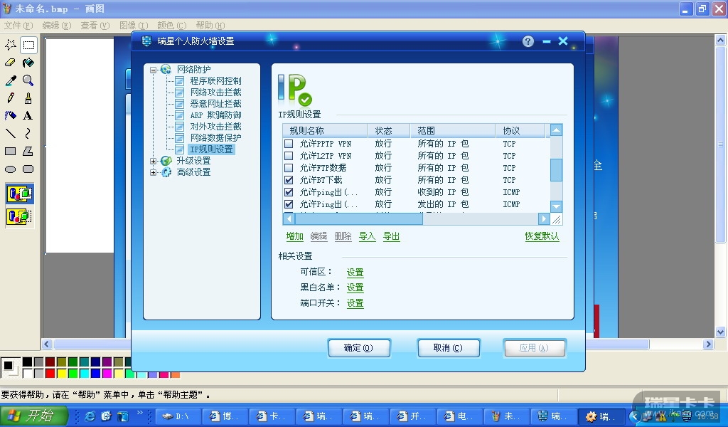Open Paint 编辑 menu

tap(57, 25)
